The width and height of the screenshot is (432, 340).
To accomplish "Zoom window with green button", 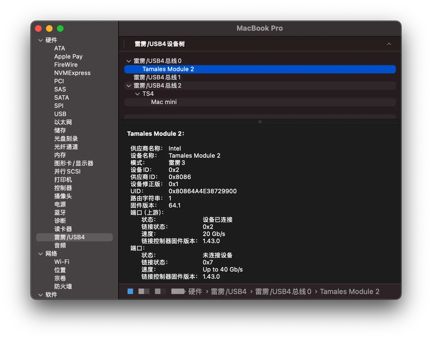I will pyautogui.click(x=60, y=28).
